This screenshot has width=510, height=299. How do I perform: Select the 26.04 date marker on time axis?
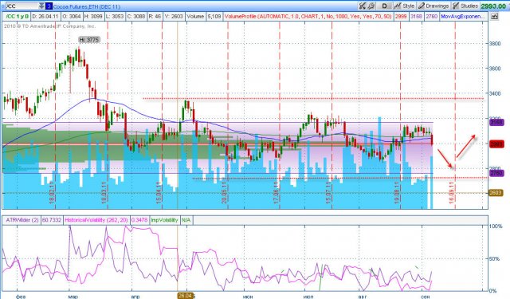point(186,296)
